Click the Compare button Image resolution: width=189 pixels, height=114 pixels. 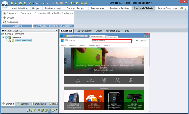pos(26,13)
